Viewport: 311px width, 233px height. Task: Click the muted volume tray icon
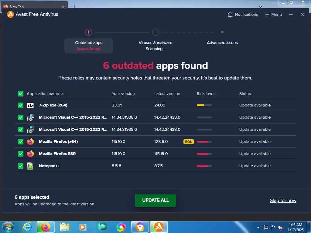point(280,228)
